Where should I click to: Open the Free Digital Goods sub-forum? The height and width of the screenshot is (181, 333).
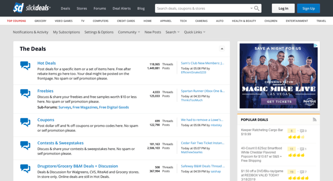[114, 107]
